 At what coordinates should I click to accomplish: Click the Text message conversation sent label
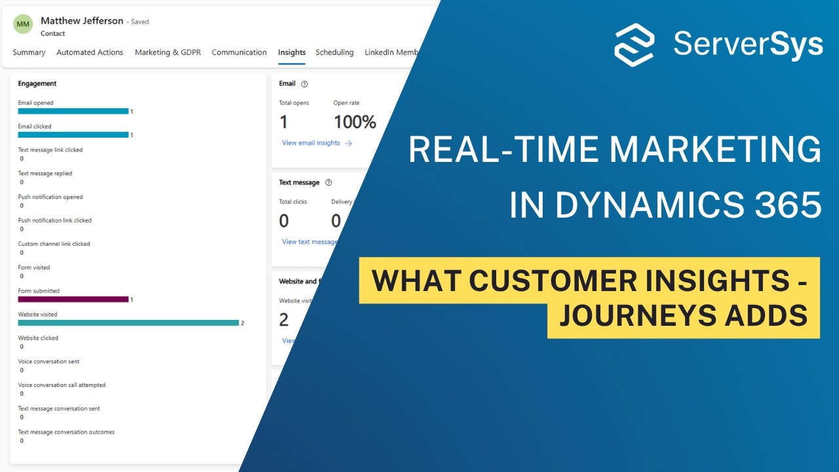coord(59,409)
